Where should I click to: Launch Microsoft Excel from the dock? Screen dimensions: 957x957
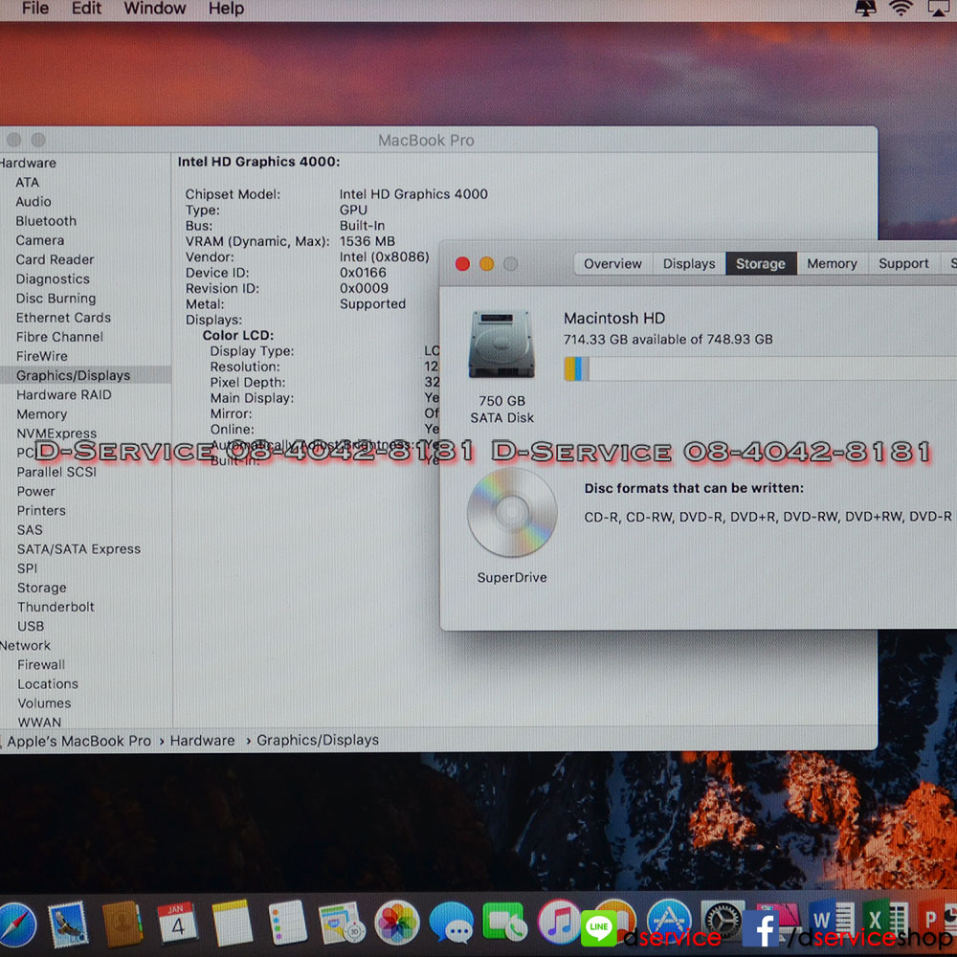tap(885, 918)
